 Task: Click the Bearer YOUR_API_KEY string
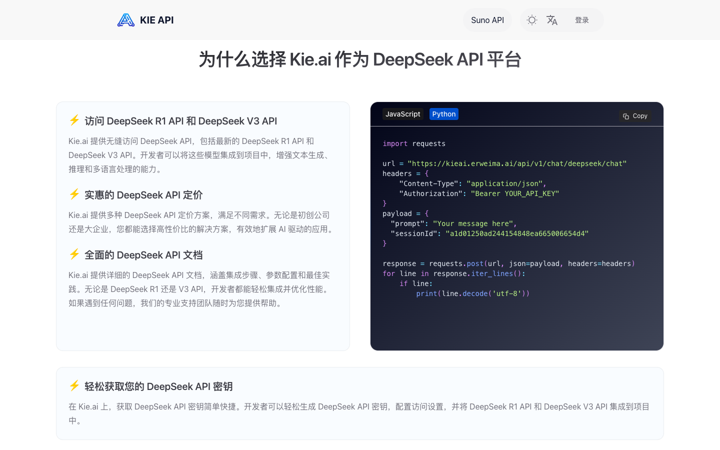click(514, 193)
